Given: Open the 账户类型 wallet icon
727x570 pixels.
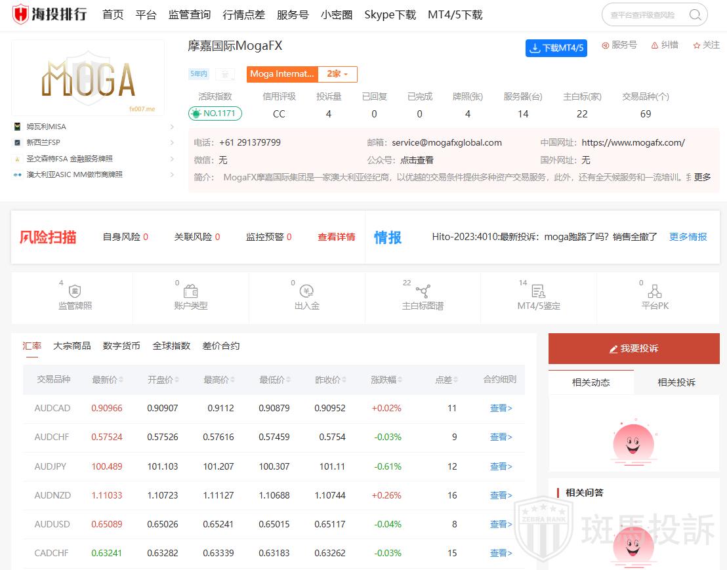Looking at the screenshot, I should [x=190, y=291].
